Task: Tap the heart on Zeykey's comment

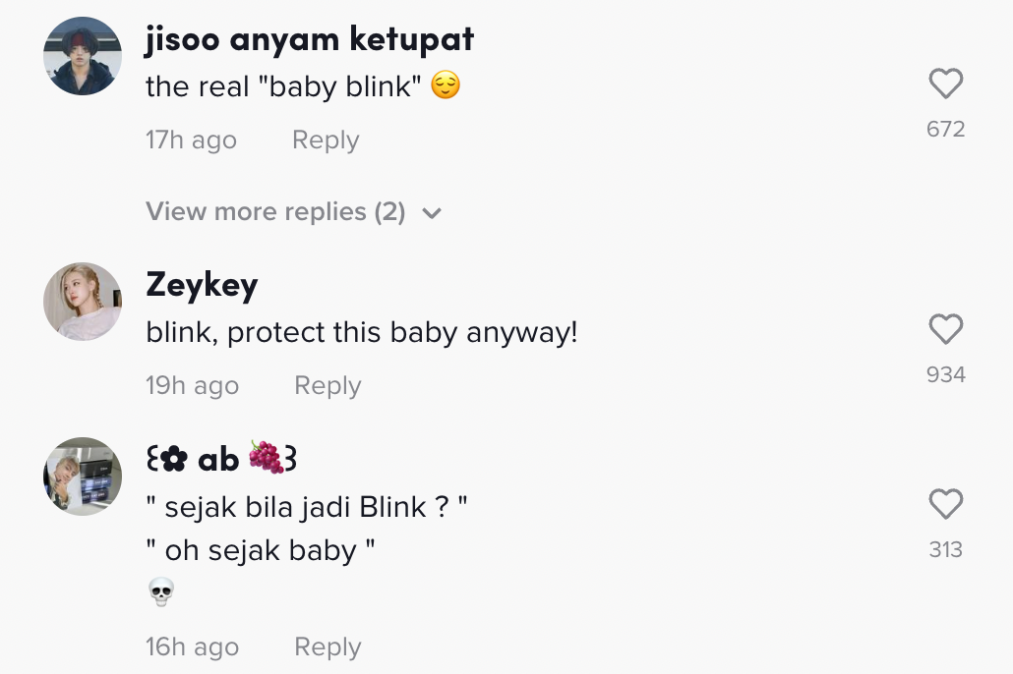Action: pyautogui.click(x=946, y=328)
